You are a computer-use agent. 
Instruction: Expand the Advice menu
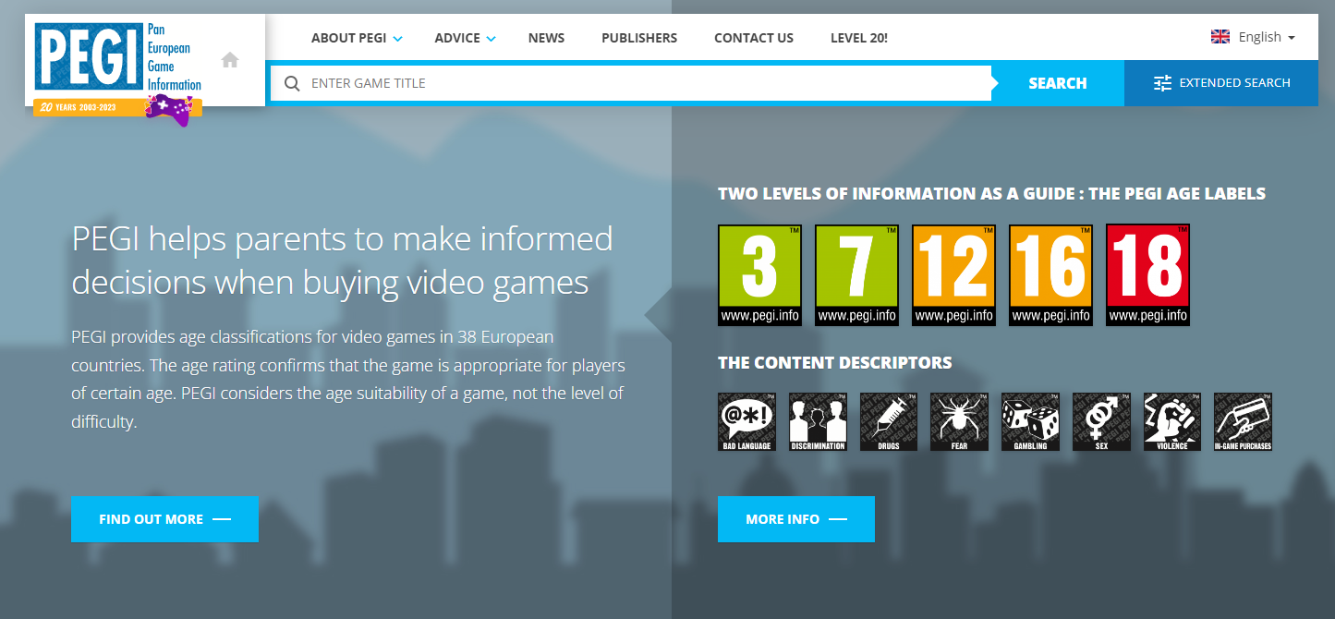point(465,38)
